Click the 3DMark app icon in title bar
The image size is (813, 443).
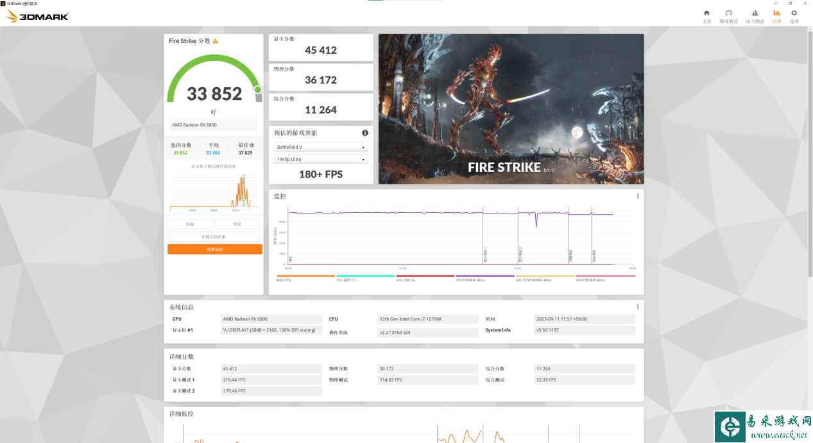click(x=3, y=3)
